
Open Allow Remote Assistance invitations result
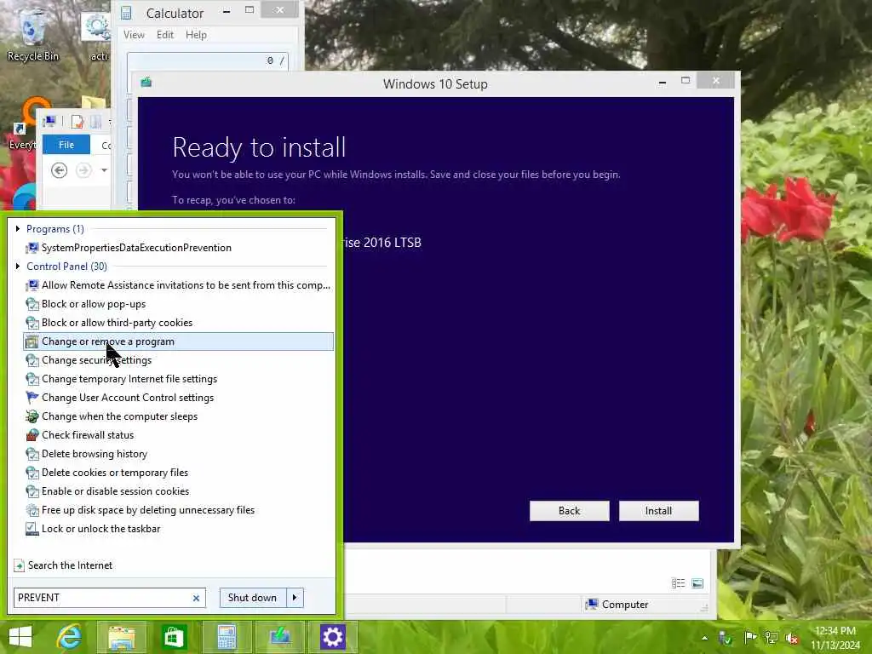[178, 285]
